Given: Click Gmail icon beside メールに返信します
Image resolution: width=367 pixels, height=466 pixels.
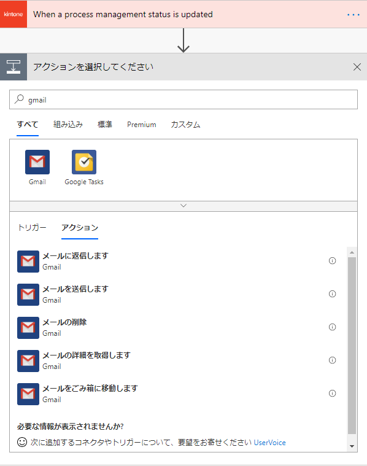Looking at the screenshot, I should [x=28, y=262].
